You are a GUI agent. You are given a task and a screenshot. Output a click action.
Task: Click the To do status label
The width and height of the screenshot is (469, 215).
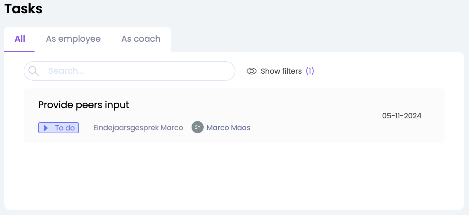coord(65,128)
